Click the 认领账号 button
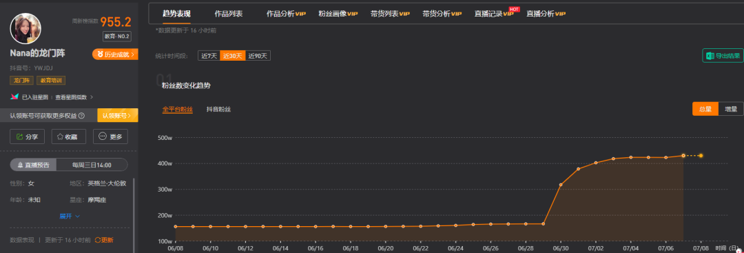The width and height of the screenshot is (744, 253). coord(118,115)
